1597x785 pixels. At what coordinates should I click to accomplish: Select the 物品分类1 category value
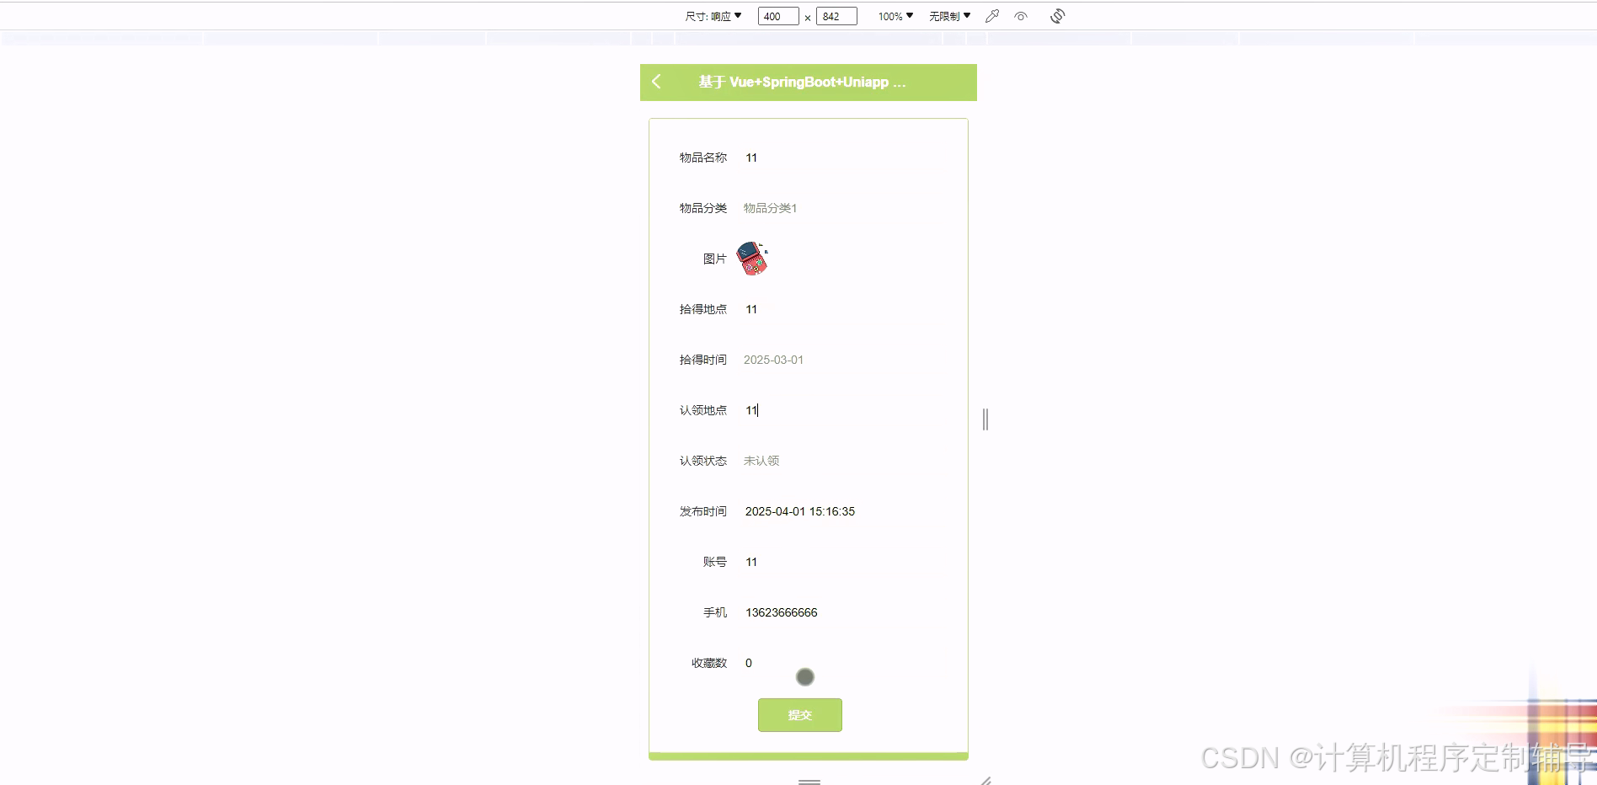[x=770, y=208]
